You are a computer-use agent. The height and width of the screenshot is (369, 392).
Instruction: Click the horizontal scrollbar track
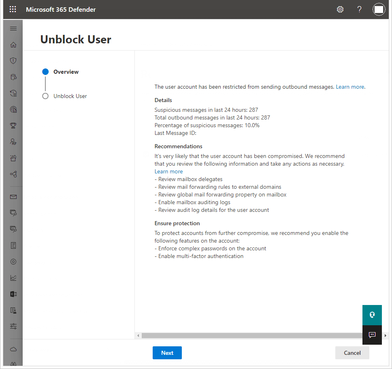(x=251, y=335)
